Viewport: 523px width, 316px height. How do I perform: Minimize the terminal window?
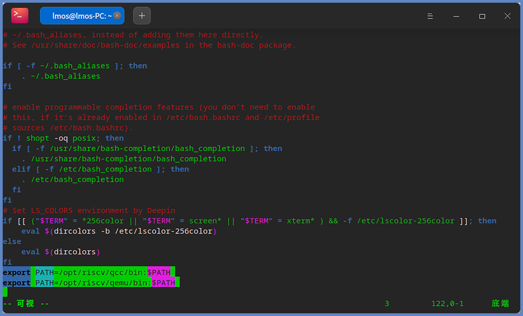pyautogui.click(x=456, y=16)
